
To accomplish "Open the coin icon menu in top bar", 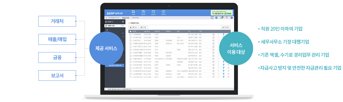I will click(163, 12).
